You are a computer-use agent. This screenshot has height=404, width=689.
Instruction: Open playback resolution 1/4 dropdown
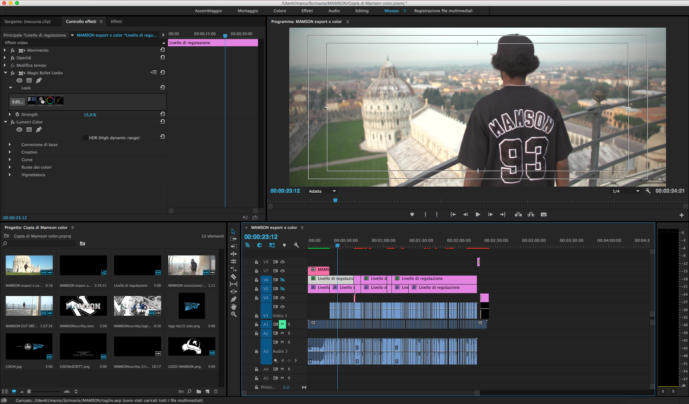[626, 191]
